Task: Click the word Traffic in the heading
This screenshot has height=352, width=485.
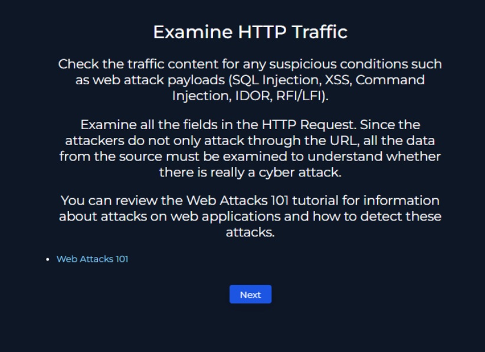Action: [320, 32]
